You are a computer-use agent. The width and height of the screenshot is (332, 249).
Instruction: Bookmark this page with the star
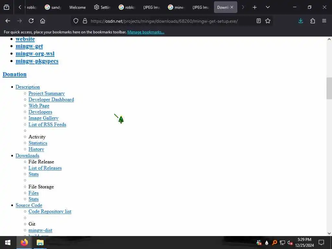268,21
